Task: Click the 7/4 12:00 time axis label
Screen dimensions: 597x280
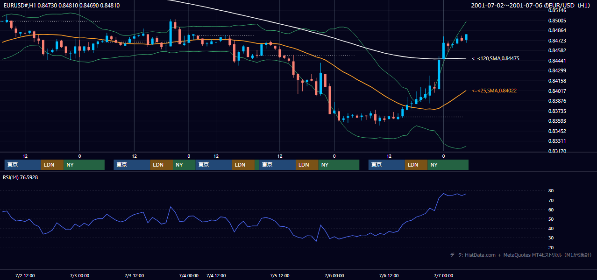Action: [x=216, y=275]
